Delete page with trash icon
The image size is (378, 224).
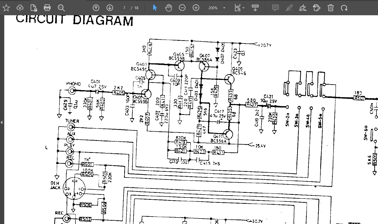330,8
